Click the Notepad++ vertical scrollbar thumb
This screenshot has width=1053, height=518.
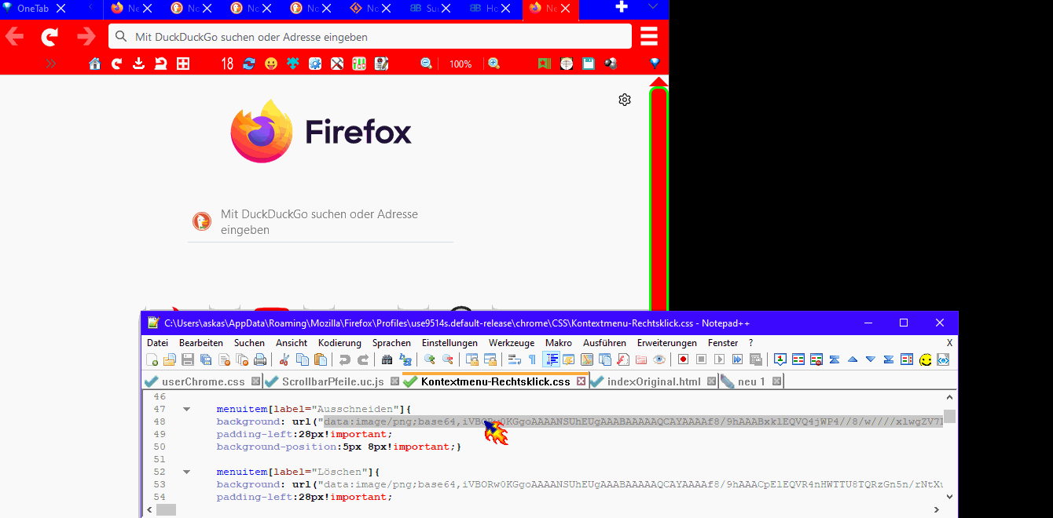[950, 416]
